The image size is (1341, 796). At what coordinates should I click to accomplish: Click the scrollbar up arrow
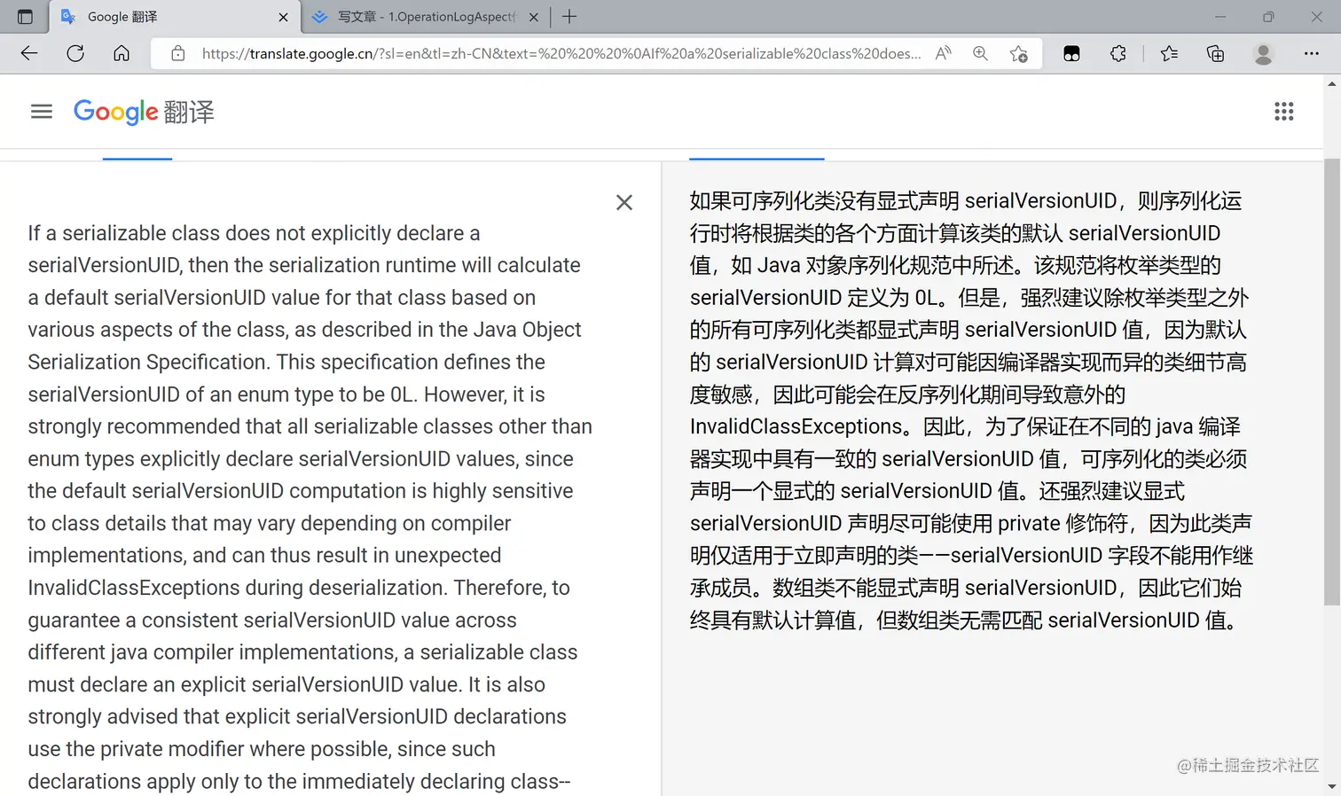pyautogui.click(x=1332, y=83)
